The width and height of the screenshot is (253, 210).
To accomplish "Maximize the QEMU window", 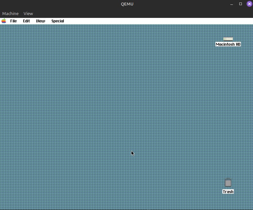I will tap(241, 4).
